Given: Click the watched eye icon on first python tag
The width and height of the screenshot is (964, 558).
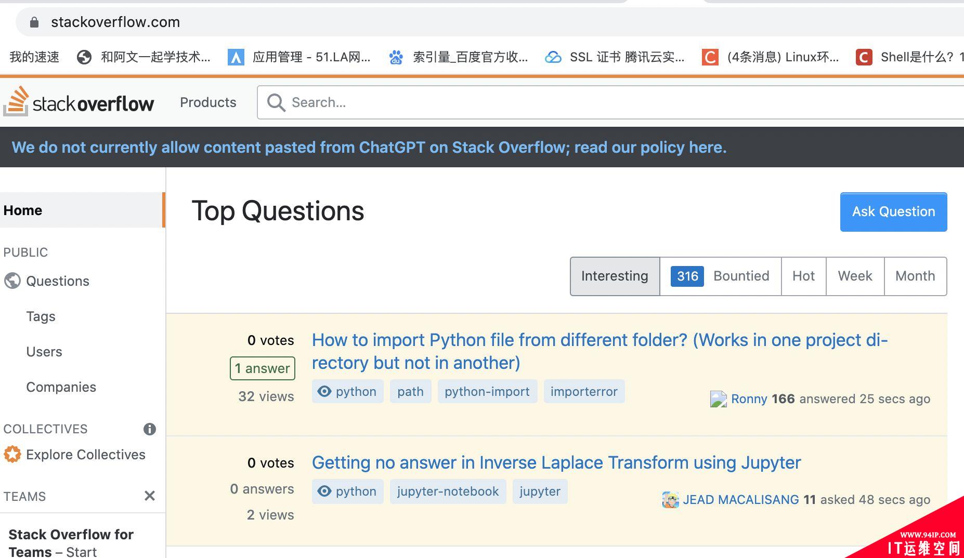Looking at the screenshot, I should 324,392.
